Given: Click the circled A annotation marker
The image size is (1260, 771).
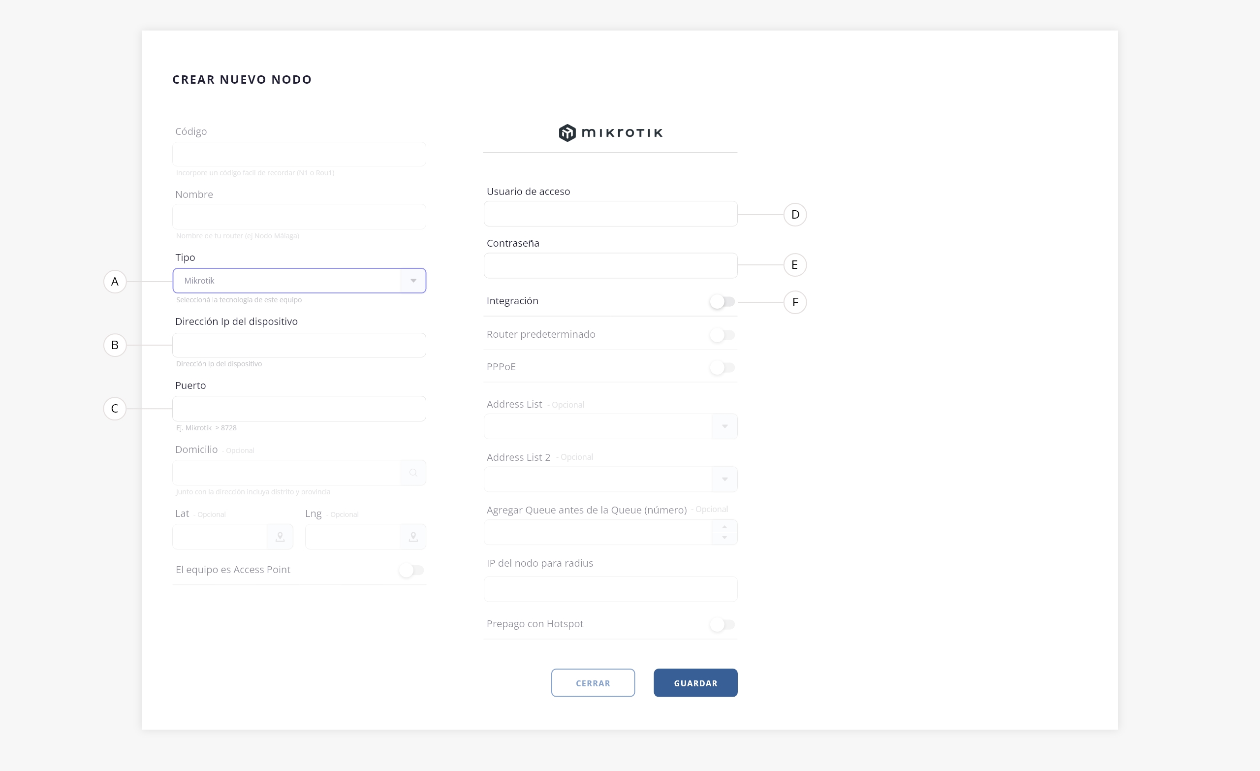Looking at the screenshot, I should (115, 282).
